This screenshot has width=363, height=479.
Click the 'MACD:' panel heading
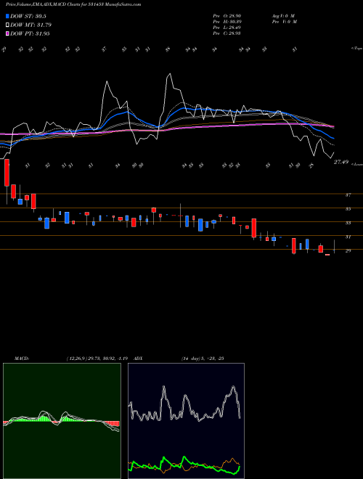(x=21, y=359)
